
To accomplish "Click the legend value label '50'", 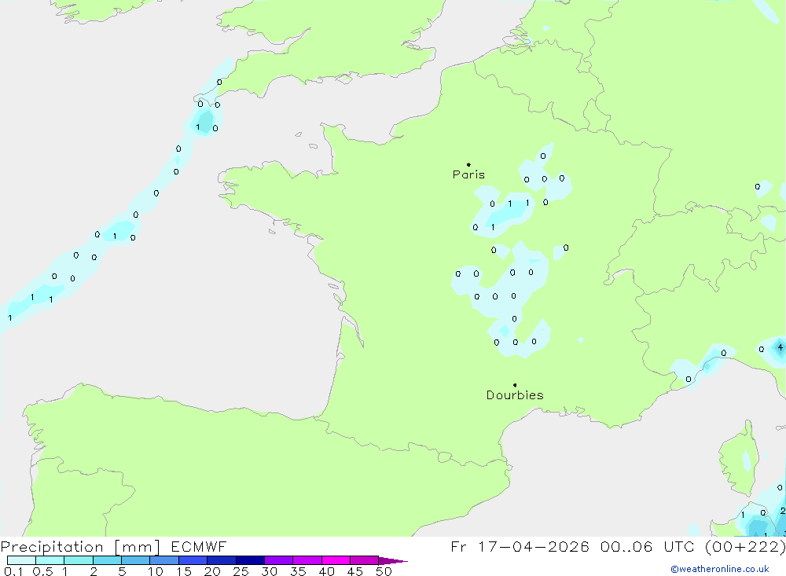I will [x=384, y=571].
